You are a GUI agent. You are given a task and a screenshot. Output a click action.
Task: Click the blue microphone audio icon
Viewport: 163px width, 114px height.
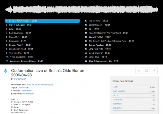(x=5, y=71)
